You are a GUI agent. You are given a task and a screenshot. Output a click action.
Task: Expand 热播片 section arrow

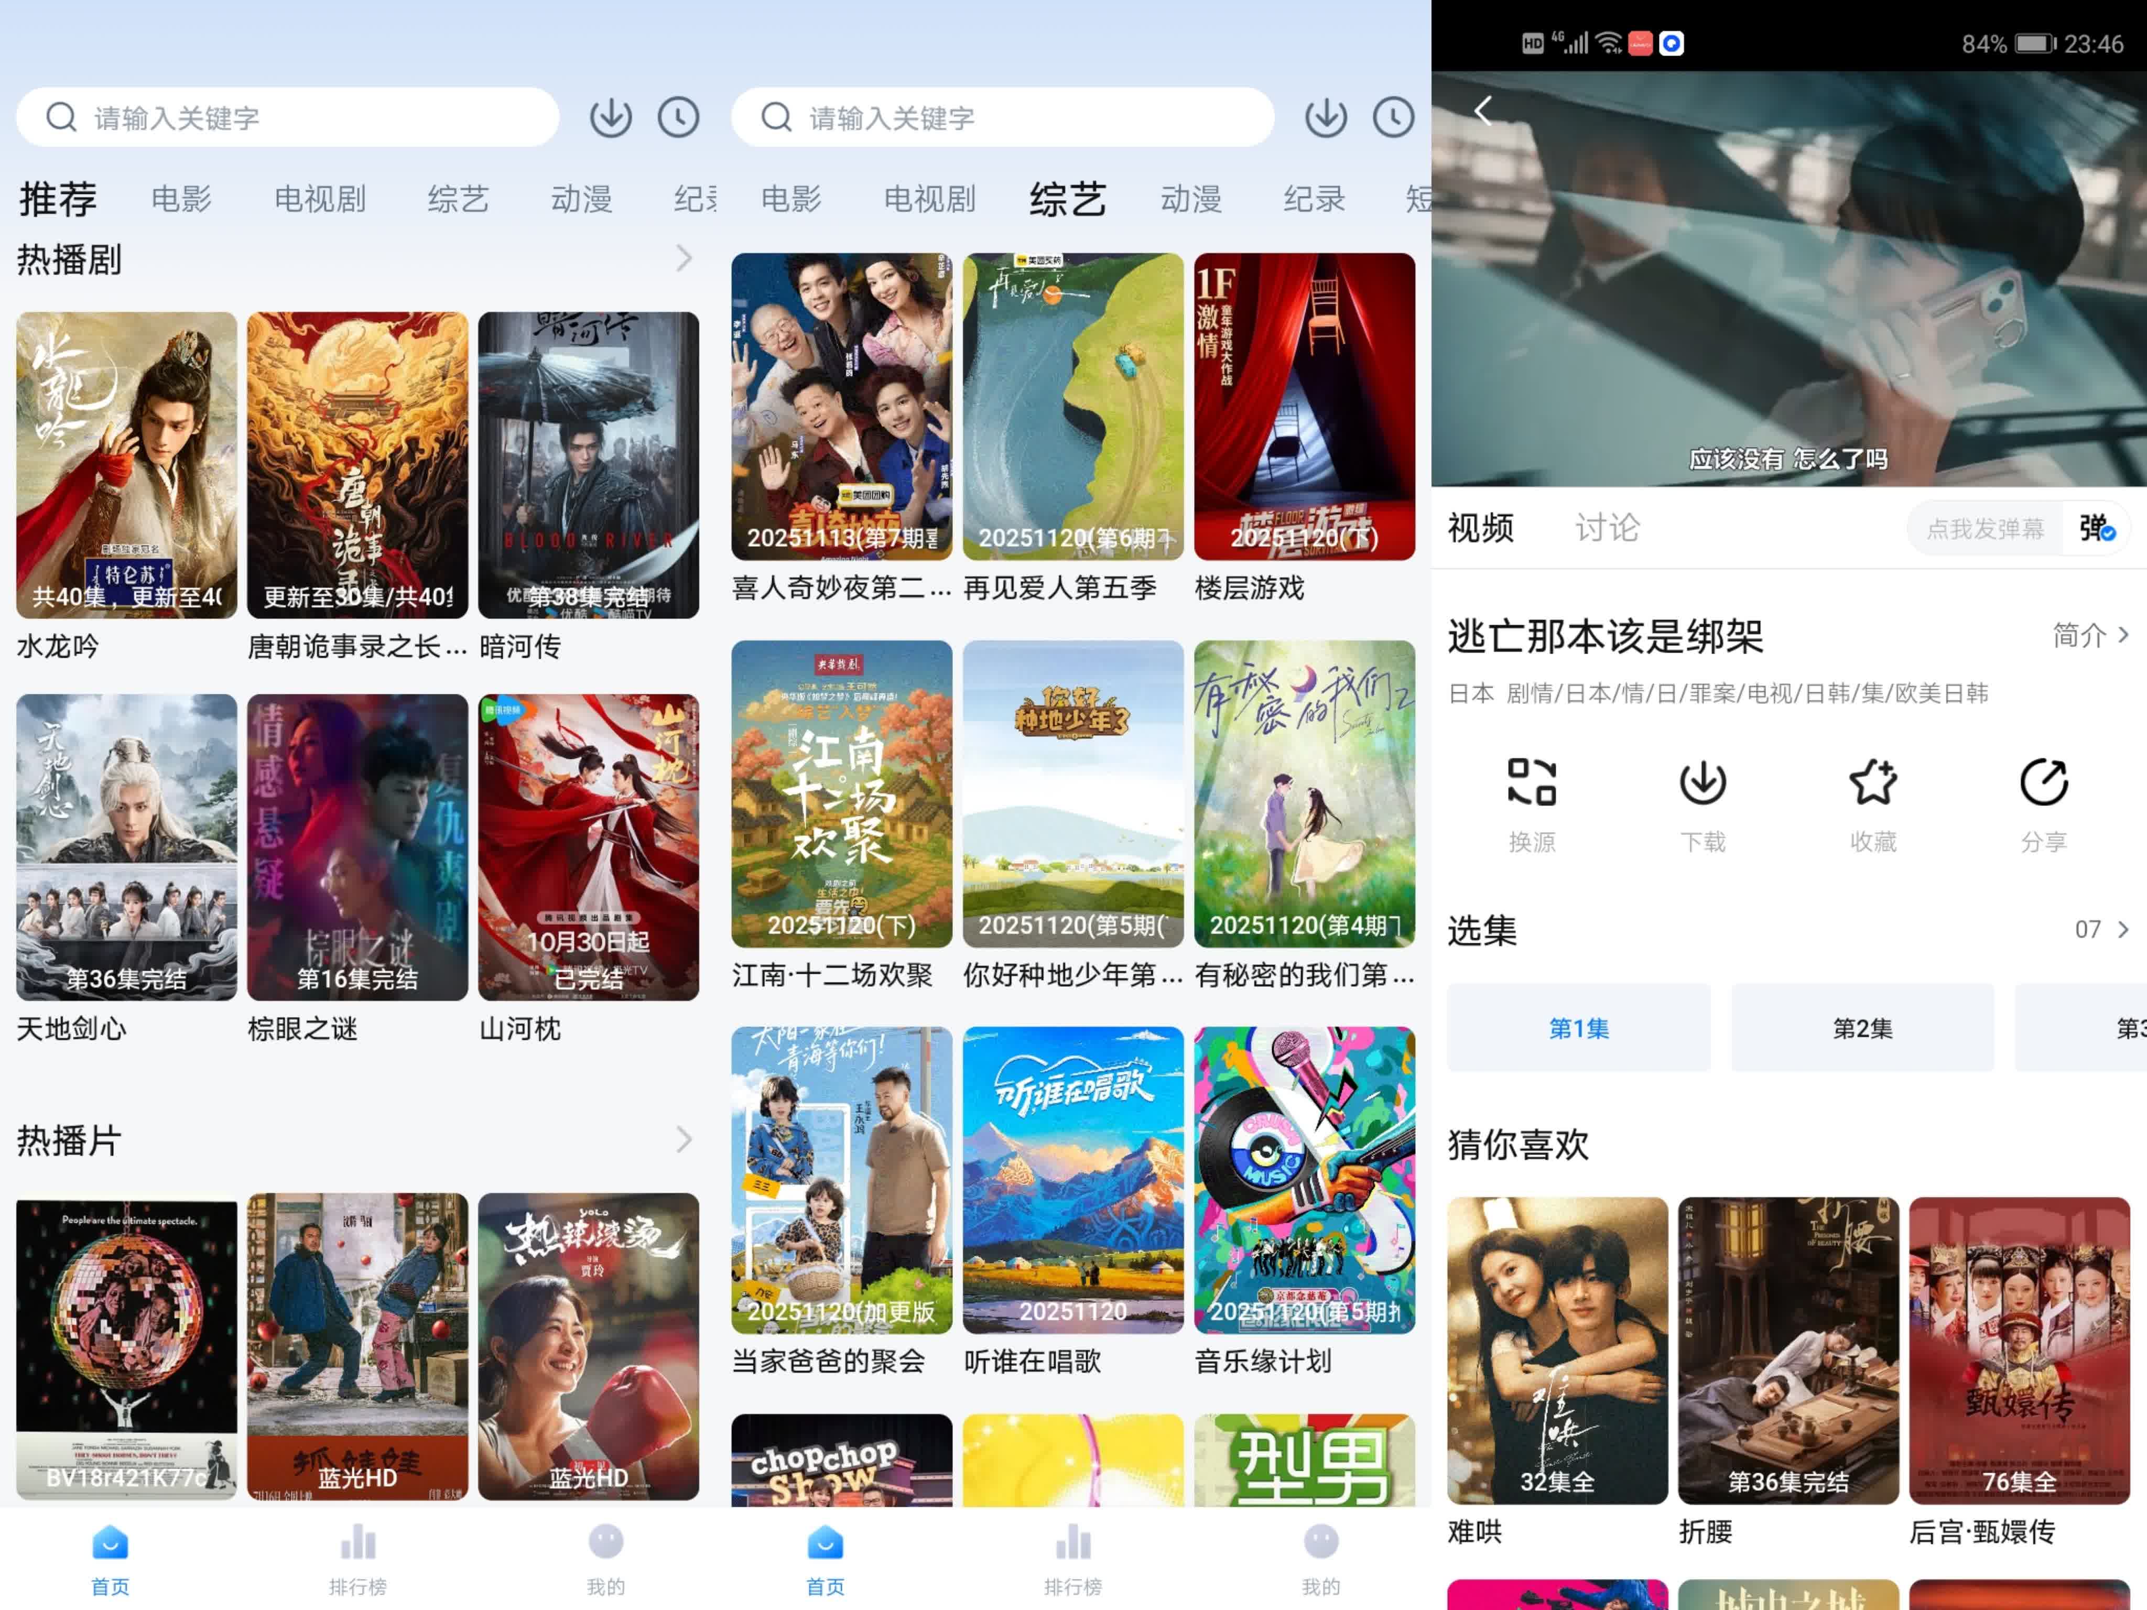[x=684, y=1139]
